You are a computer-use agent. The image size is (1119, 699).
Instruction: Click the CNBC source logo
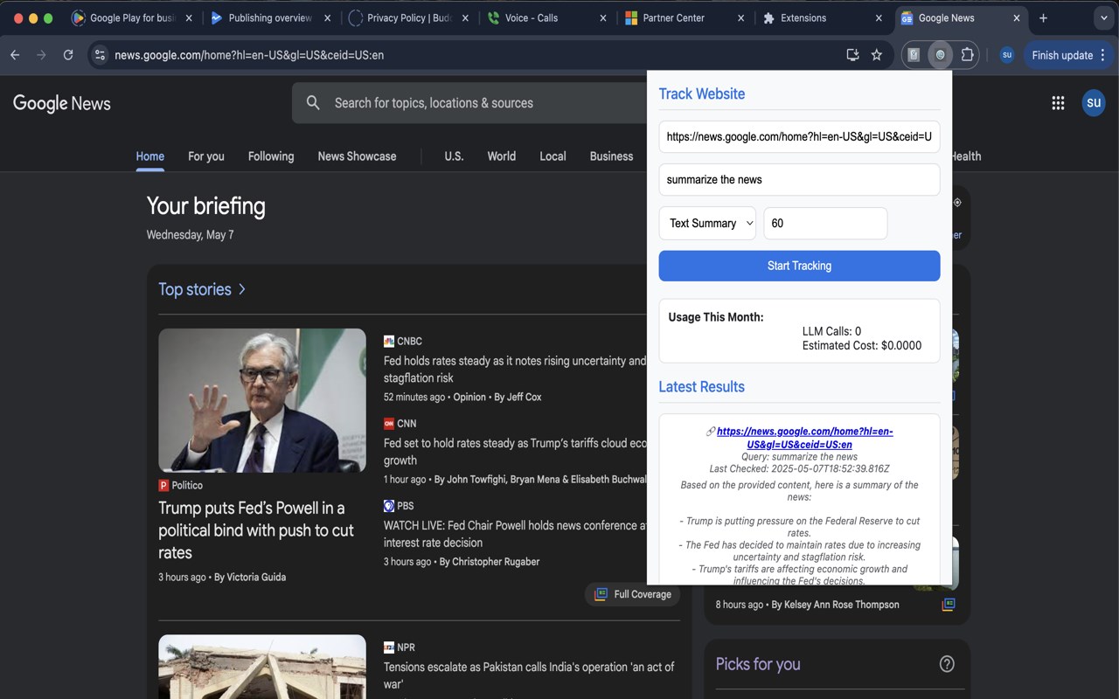389,342
